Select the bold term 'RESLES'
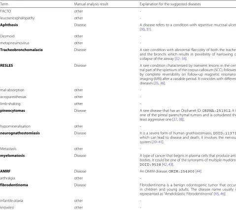 click(6, 65)
